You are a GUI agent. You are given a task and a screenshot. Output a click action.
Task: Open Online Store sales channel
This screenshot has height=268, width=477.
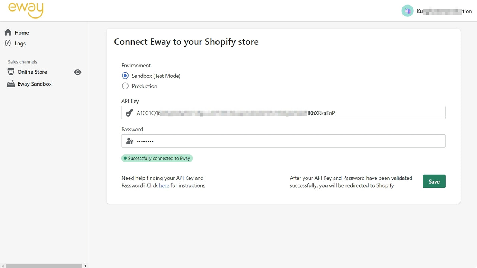(32, 72)
